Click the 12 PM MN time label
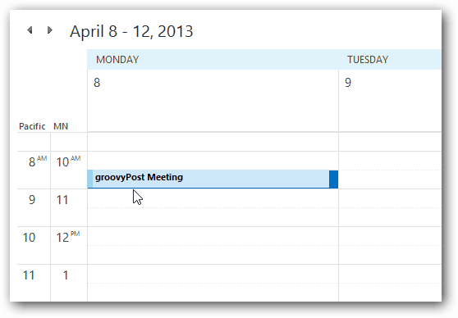This screenshot has height=318, width=458. click(x=68, y=237)
